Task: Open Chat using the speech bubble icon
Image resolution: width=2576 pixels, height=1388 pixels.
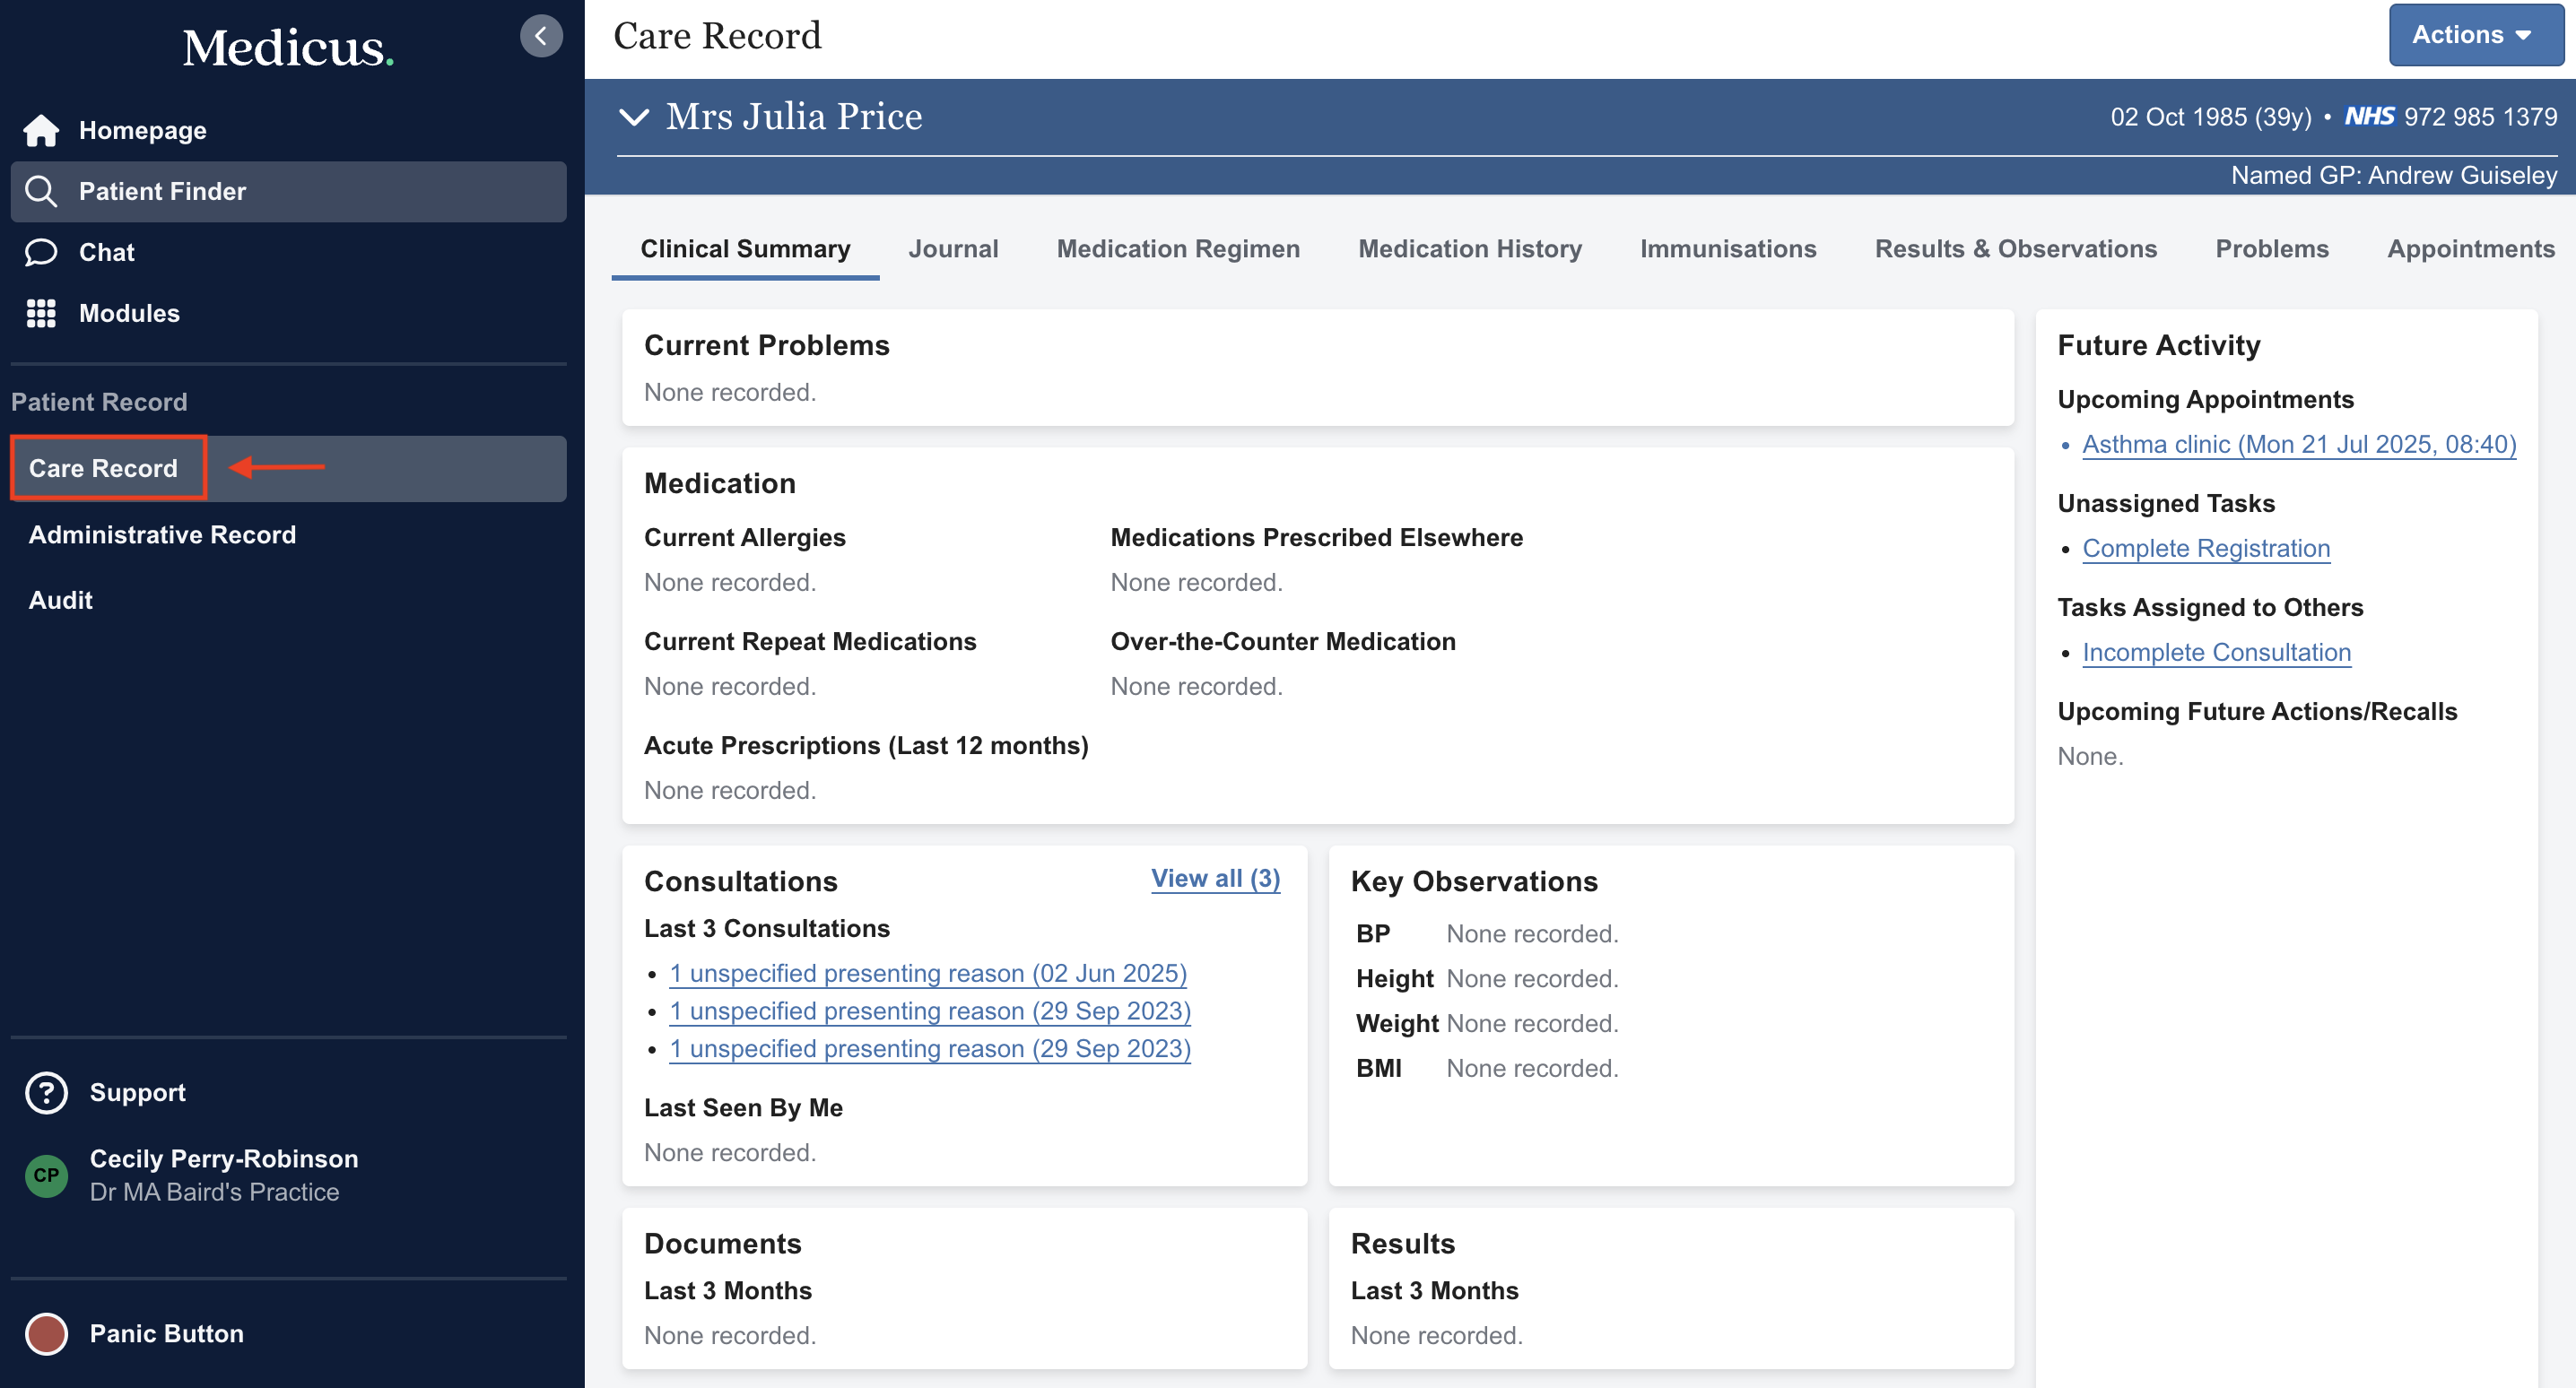Action: 41,252
